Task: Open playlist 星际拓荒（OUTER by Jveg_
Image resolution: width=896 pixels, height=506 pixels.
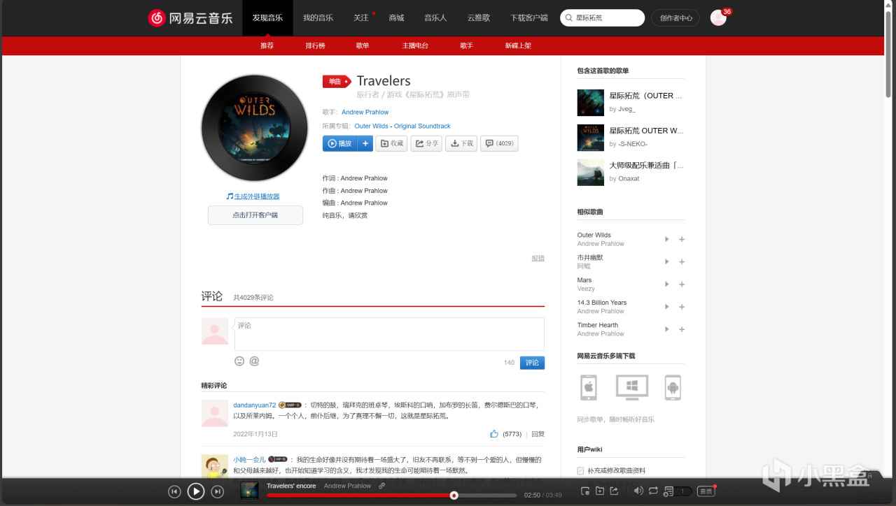Action: pos(647,96)
